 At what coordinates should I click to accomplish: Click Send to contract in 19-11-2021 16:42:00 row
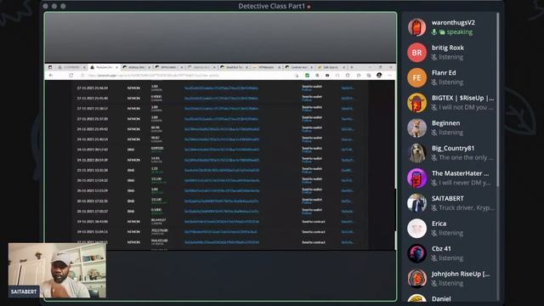(314, 222)
